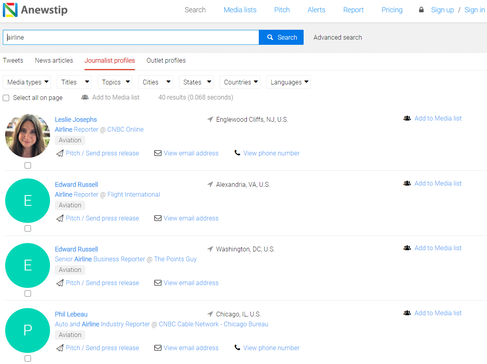The height and width of the screenshot is (364, 487).
Task: Switch to the Tweets tab
Action: (13, 61)
